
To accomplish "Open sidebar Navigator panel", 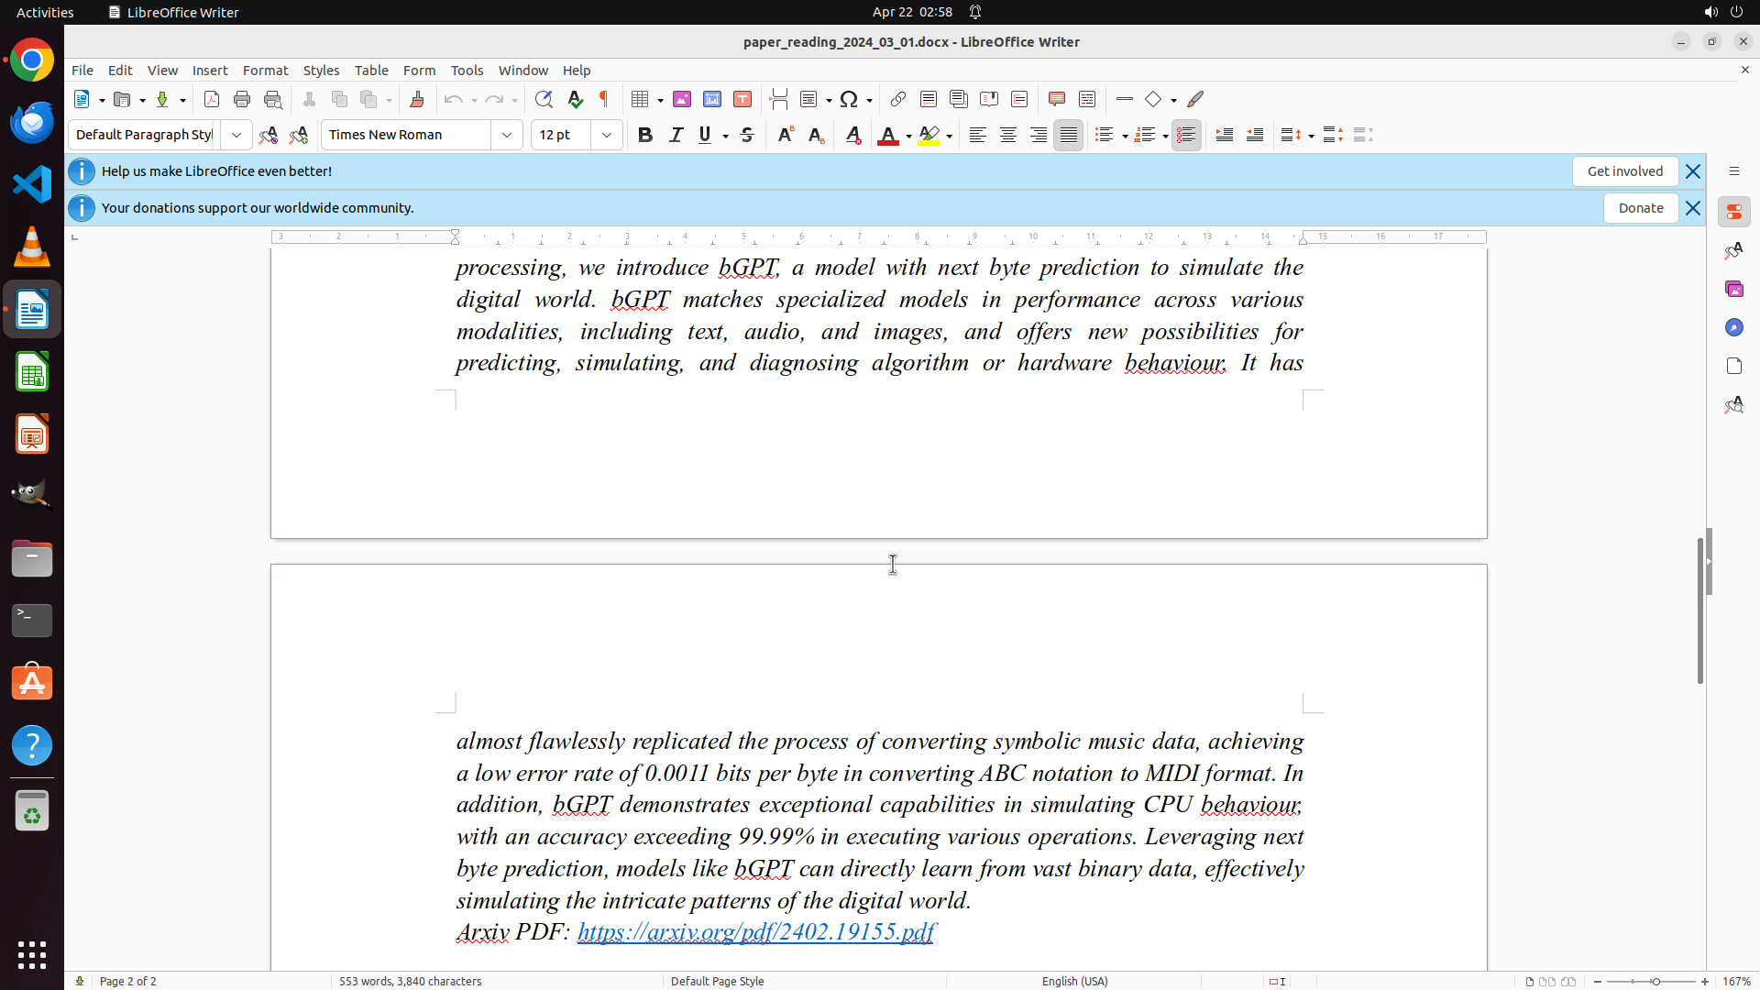I will click(x=1733, y=327).
